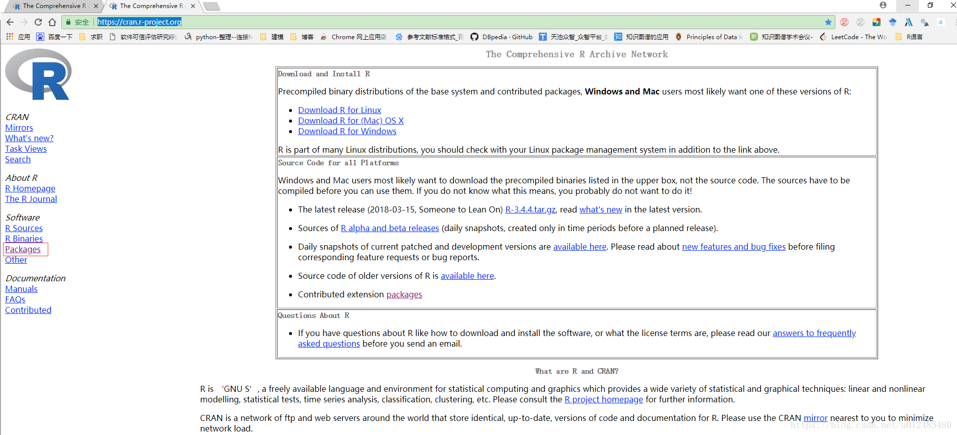This screenshot has width=957, height=435.
Task: Download the R-3.4.4.tar.gz source
Action: click(530, 209)
